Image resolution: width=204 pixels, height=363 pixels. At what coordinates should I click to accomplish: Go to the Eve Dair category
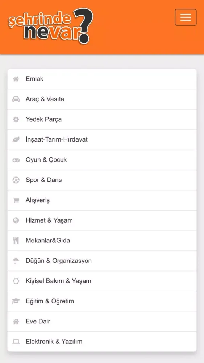pyautogui.click(x=102, y=321)
